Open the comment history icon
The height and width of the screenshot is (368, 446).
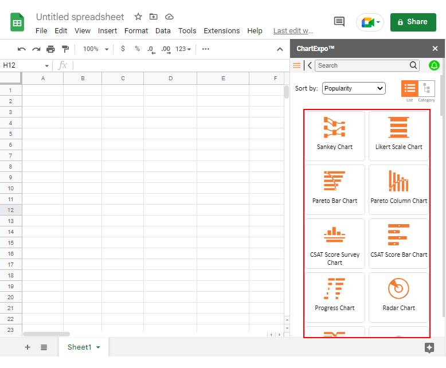339,22
